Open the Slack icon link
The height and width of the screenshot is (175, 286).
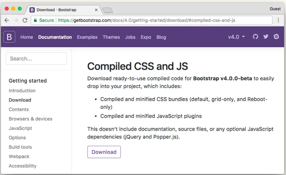(276, 37)
